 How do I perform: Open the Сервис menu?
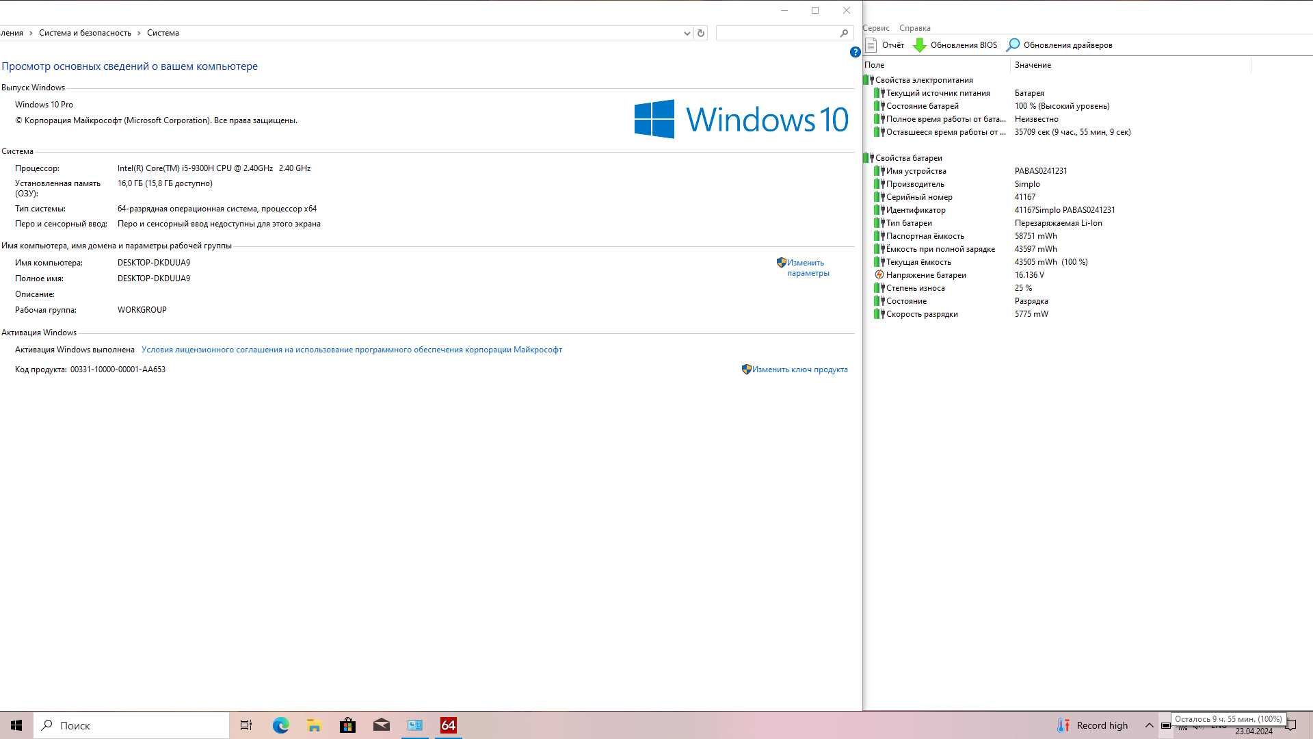click(876, 28)
